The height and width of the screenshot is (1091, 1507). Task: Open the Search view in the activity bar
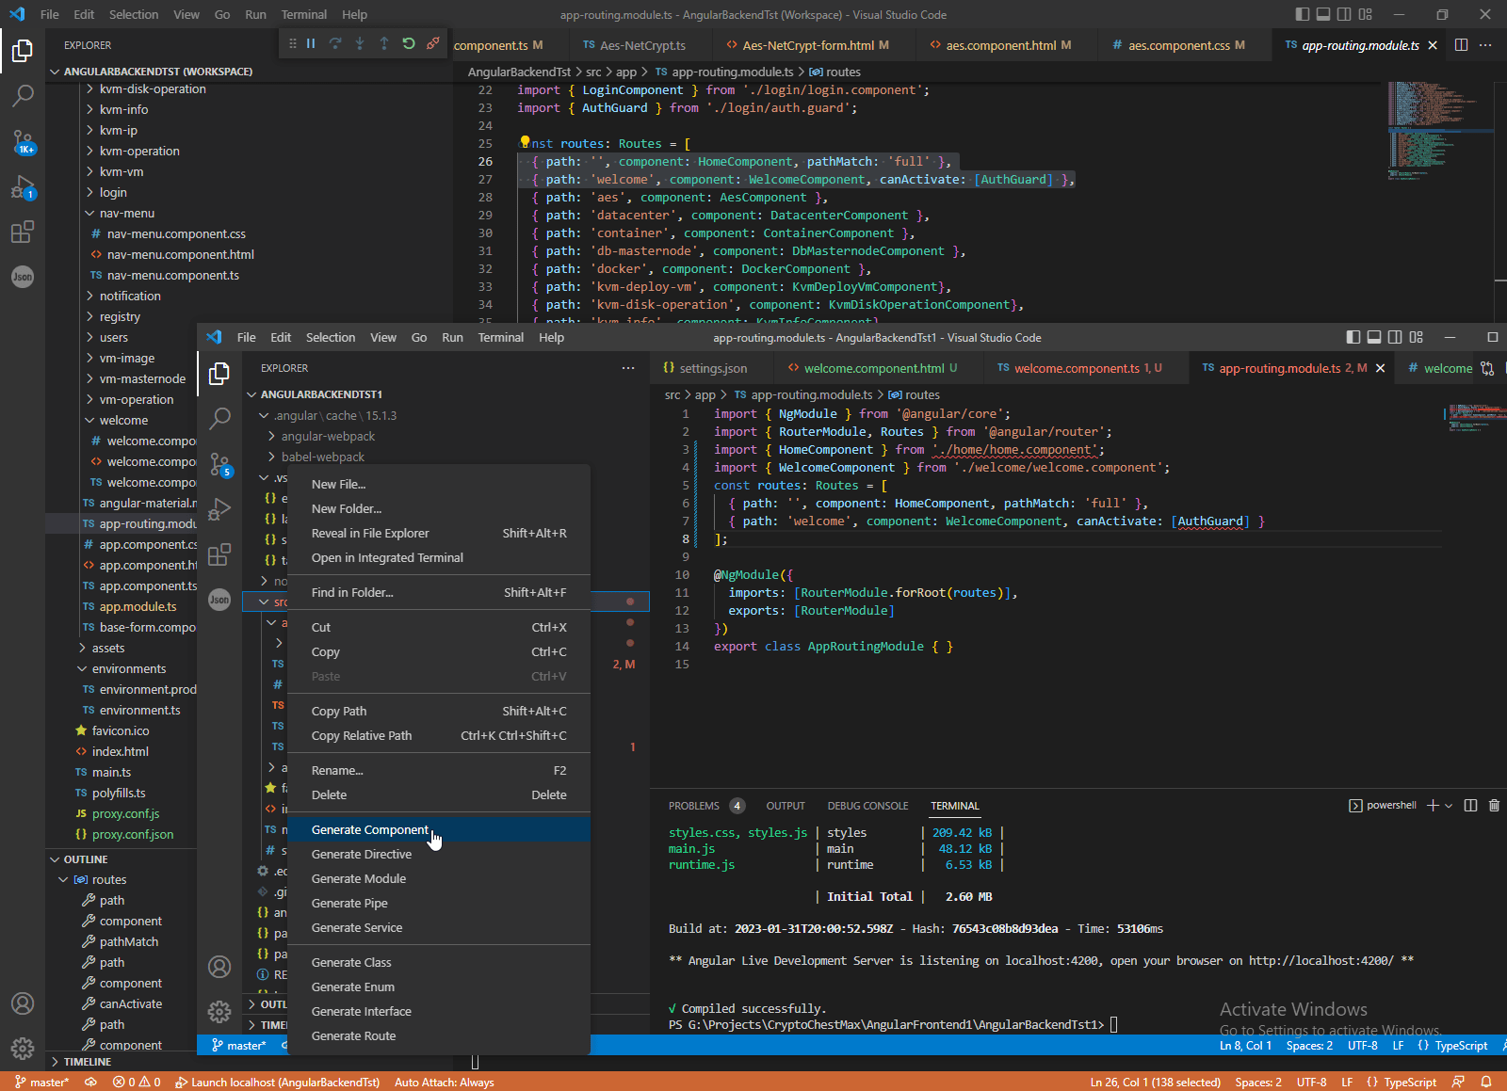24,95
